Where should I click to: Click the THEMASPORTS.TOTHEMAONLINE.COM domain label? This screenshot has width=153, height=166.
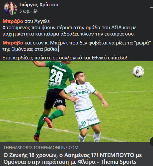[41, 148]
